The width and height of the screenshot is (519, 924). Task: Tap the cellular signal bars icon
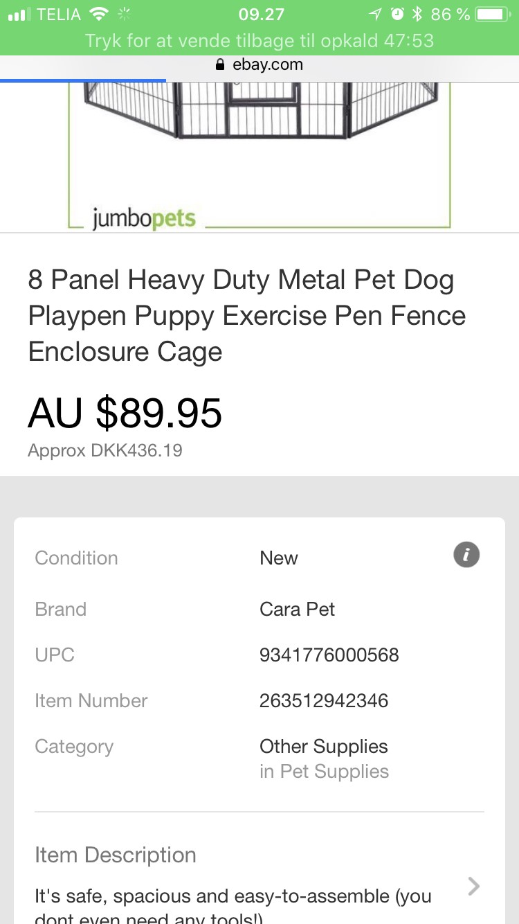[19, 14]
